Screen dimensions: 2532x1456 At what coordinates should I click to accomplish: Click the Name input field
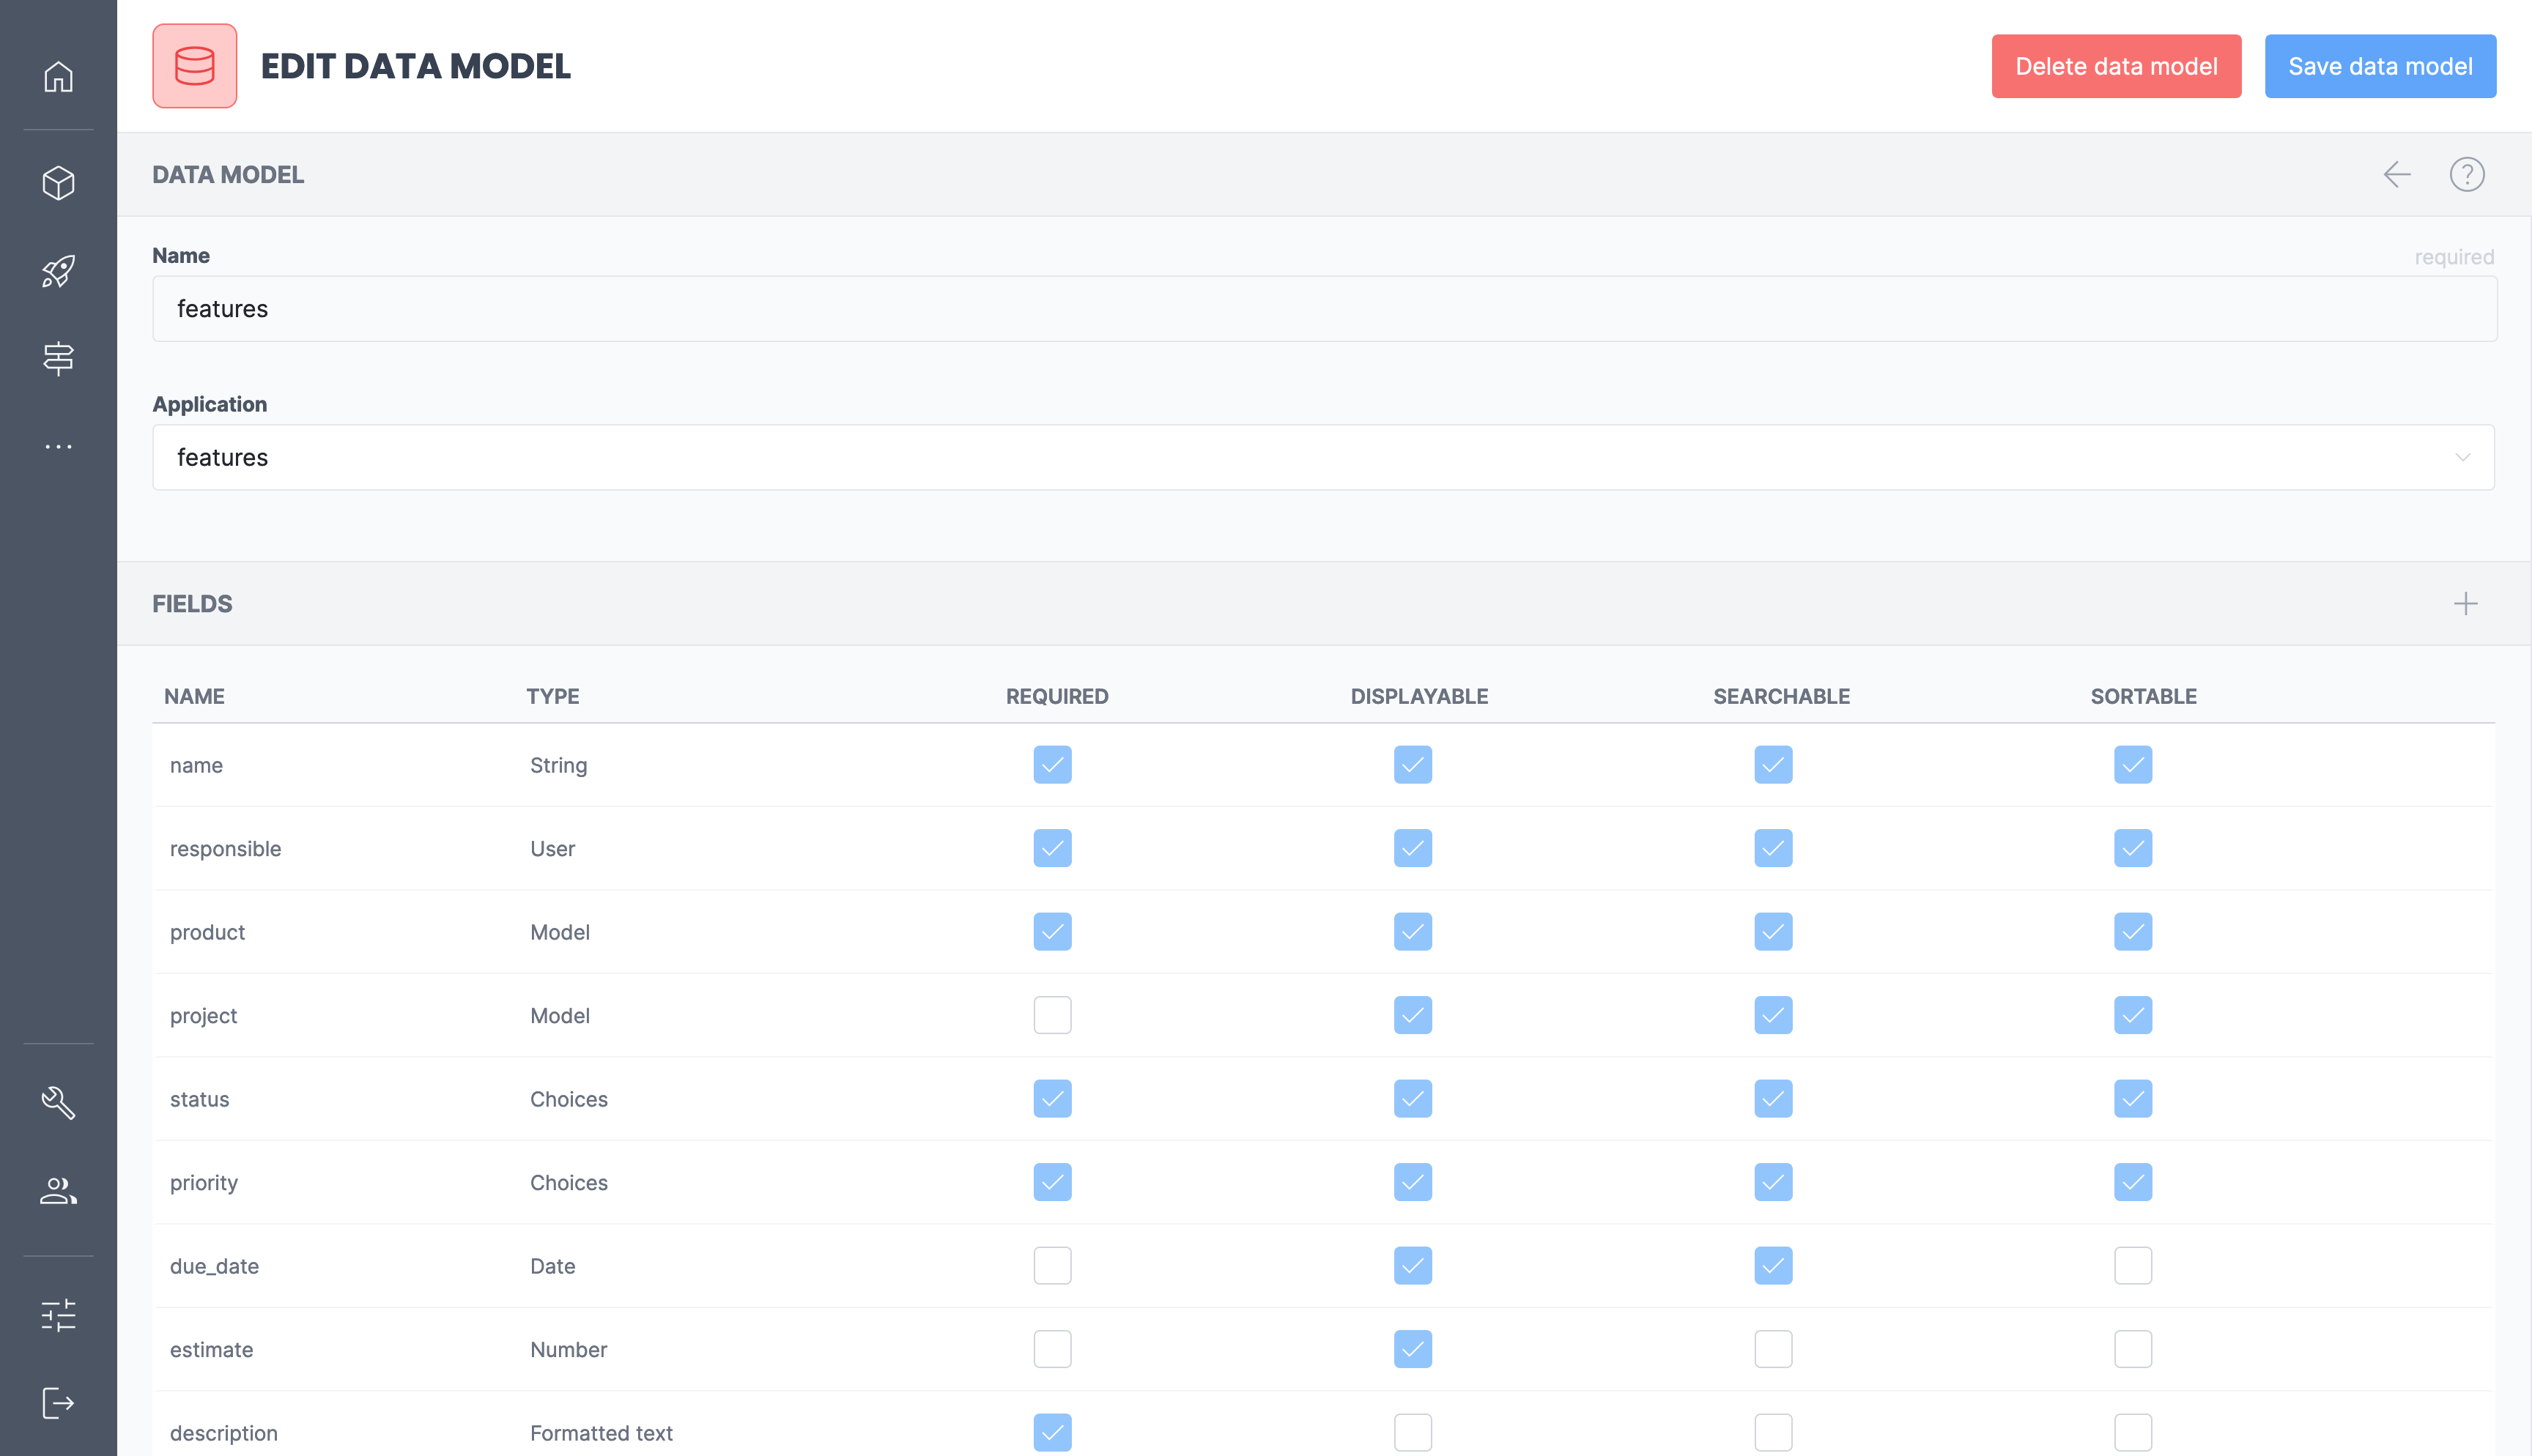click(x=1323, y=309)
